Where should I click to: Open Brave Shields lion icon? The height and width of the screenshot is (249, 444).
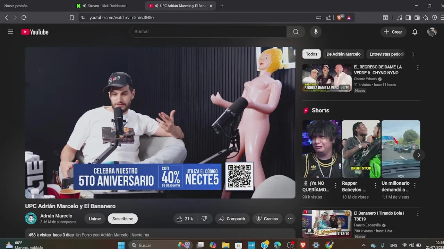[340, 18]
